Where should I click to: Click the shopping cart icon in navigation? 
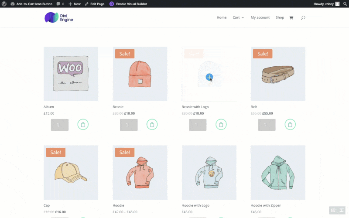tap(291, 17)
